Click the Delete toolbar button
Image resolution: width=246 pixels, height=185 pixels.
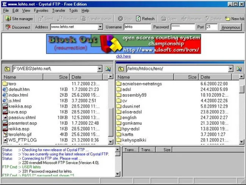coord(213,19)
